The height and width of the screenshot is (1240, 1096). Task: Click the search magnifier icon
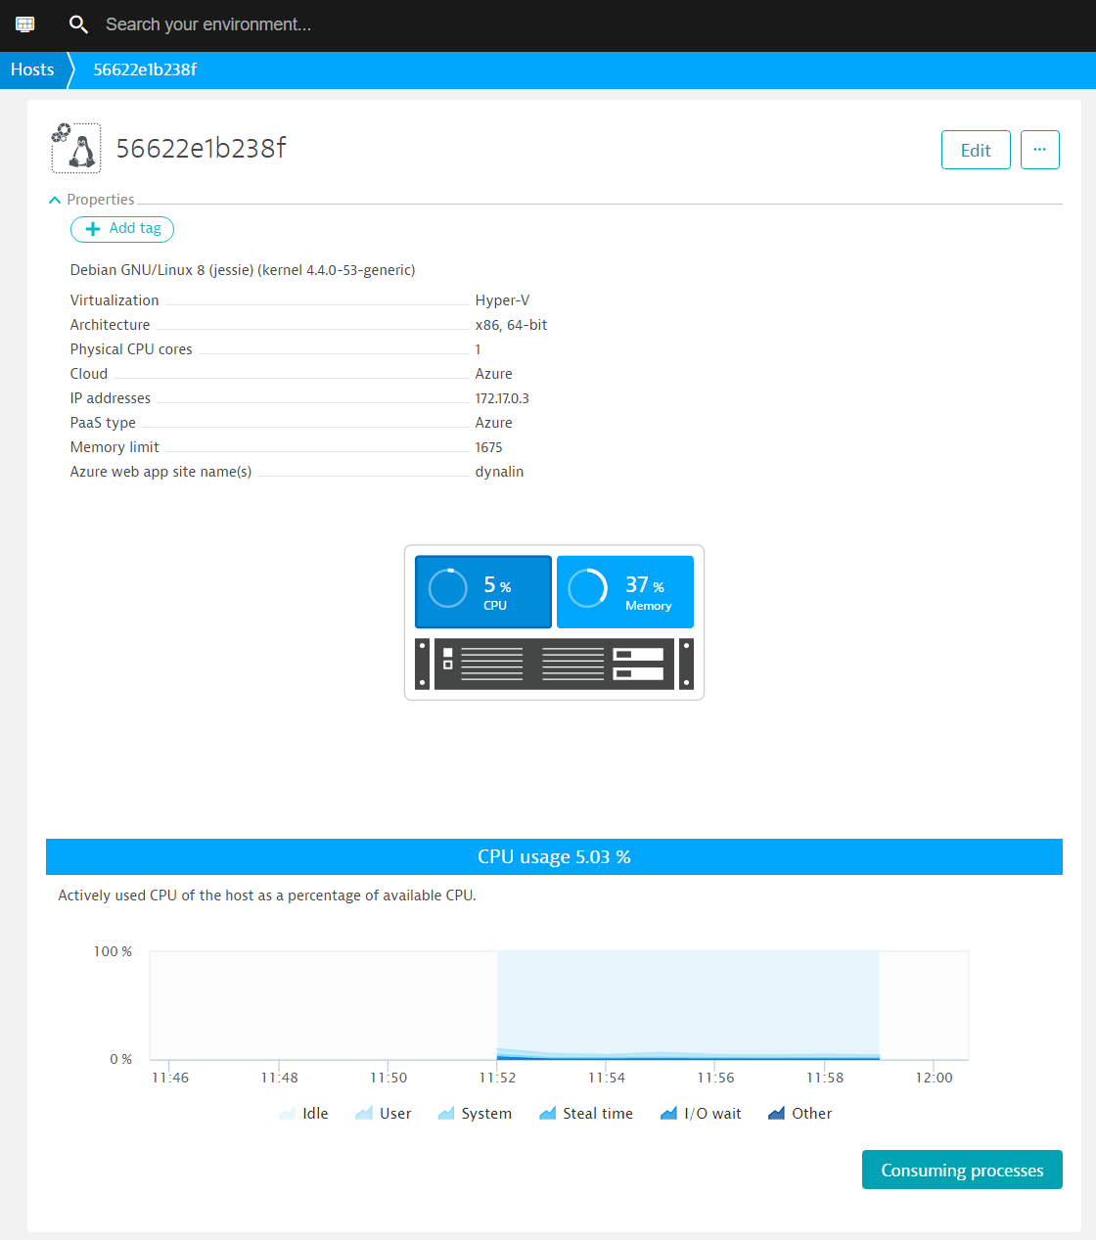click(x=78, y=24)
